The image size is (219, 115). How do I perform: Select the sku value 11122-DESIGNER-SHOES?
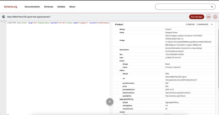175,54
